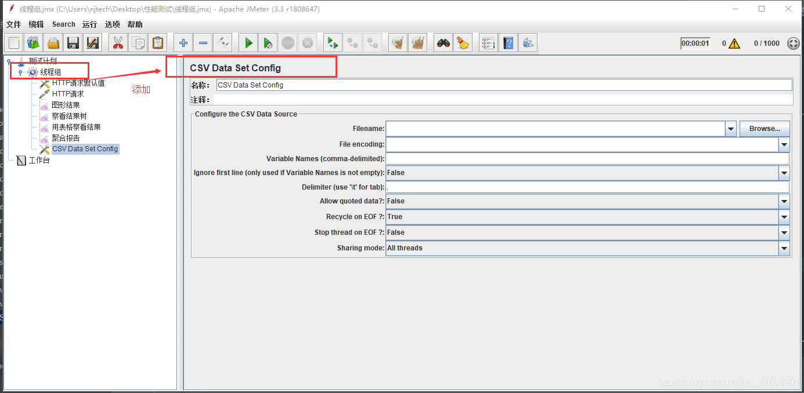Open the File encoding dropdown

pyautogui.click(x=784, y=144)
